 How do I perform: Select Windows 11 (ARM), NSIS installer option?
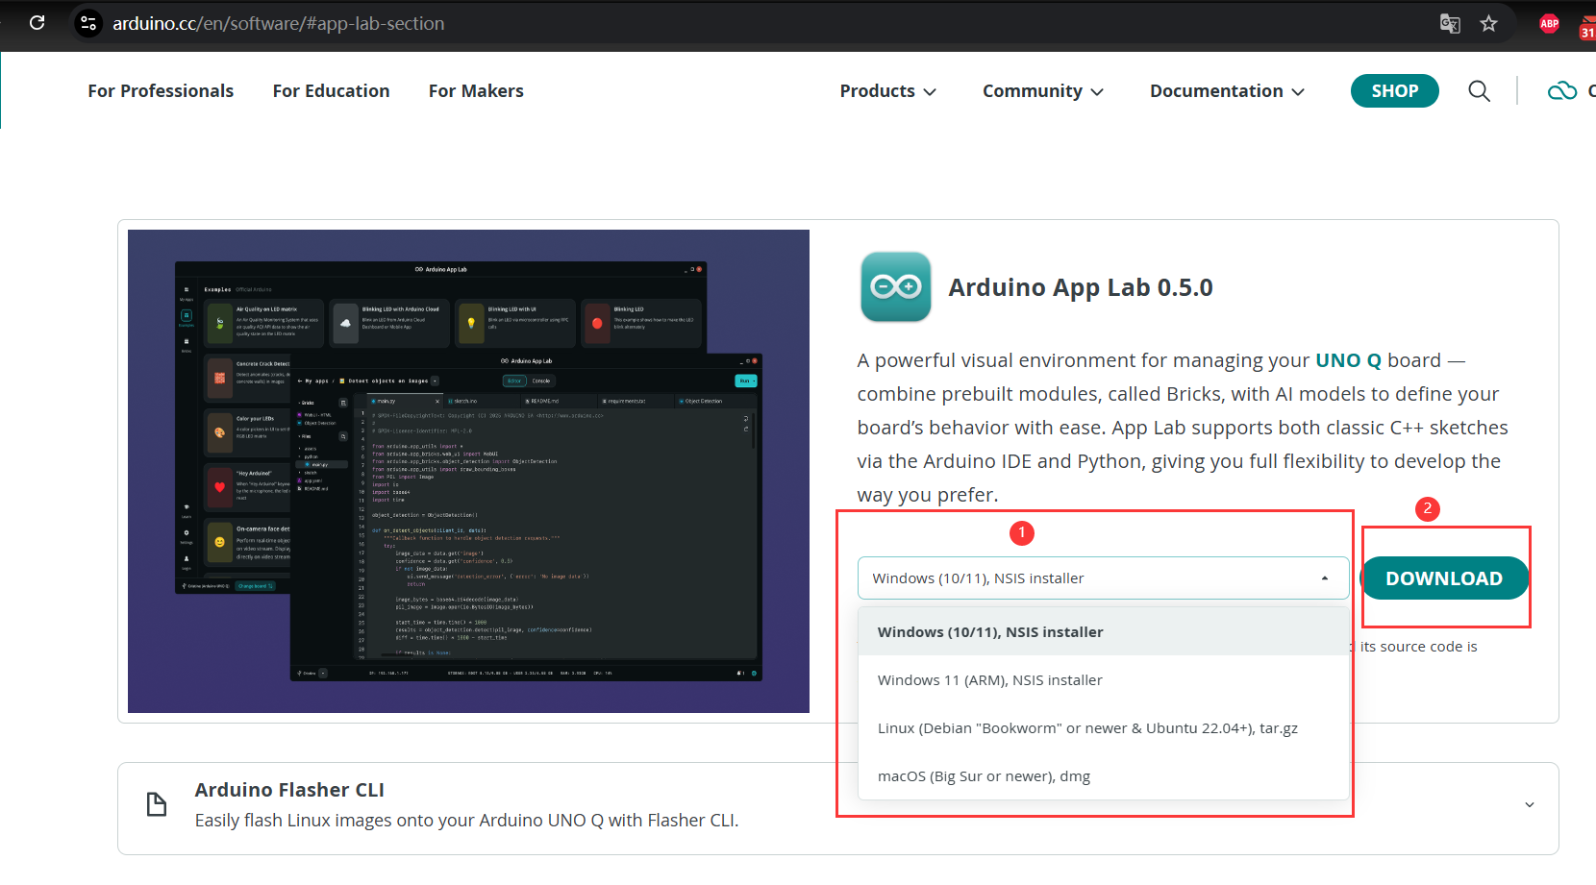1103,680
